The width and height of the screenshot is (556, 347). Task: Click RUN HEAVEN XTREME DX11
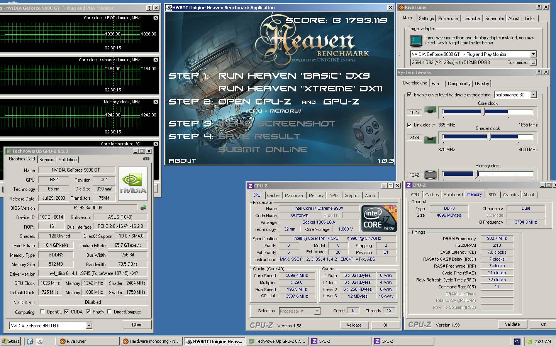tap(300, 89)
